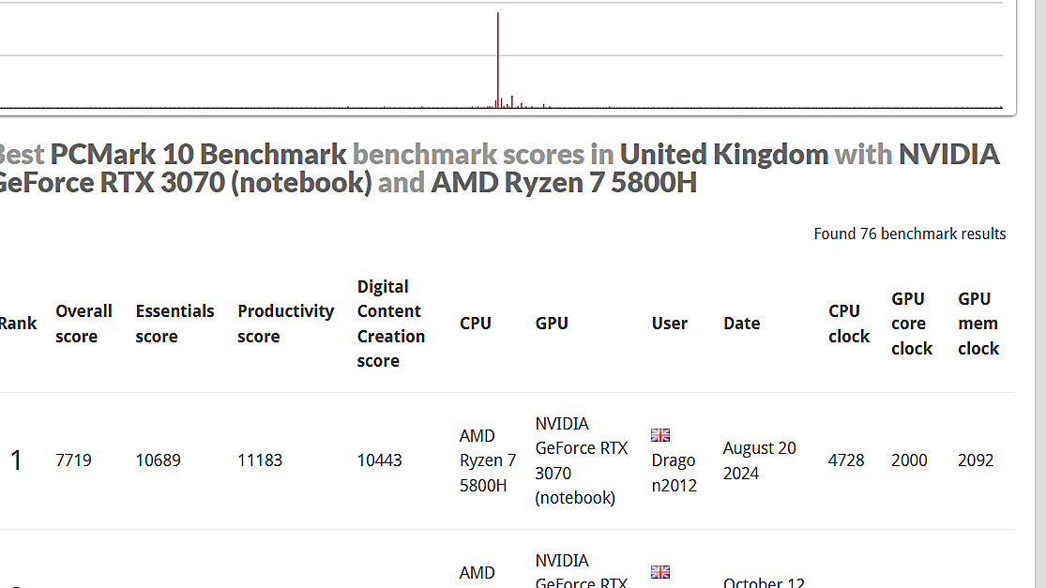This screenshot has height=588, width=1046.
Task: Click the UK flag beside Dragon2012
Action: point(659,435)
